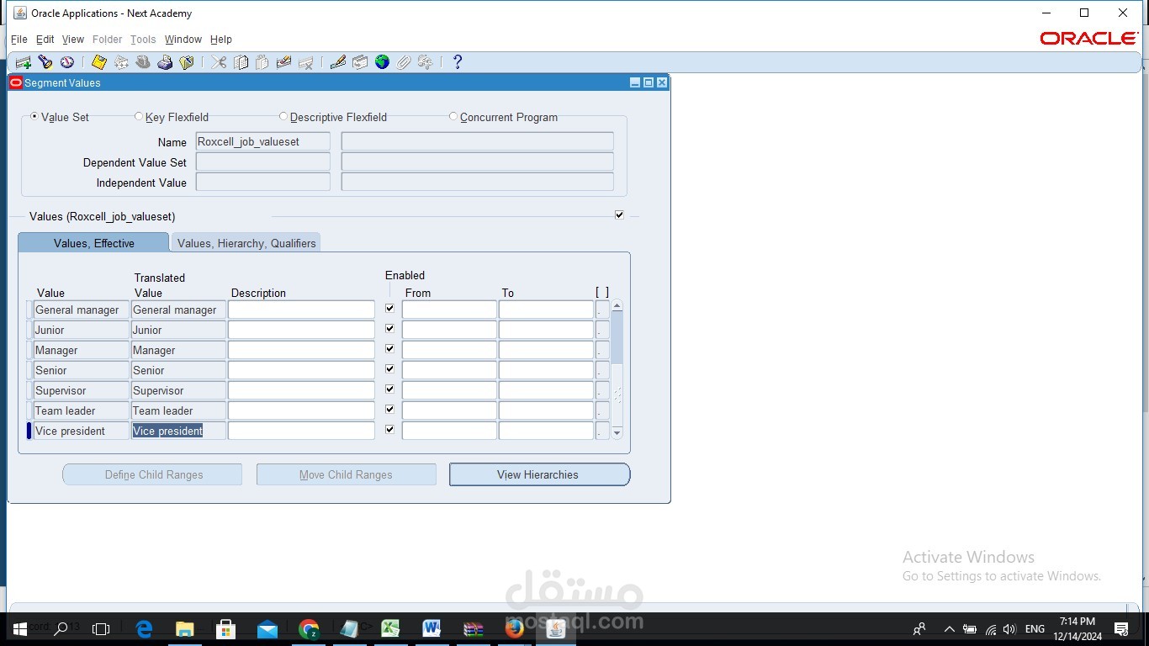This screenshot has width=1149, height=646.
Task: Click the Switch Responsibilities hat icon
Action: point(143,62)
